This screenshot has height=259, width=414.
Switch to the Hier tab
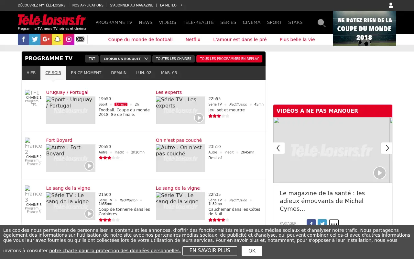31,73
